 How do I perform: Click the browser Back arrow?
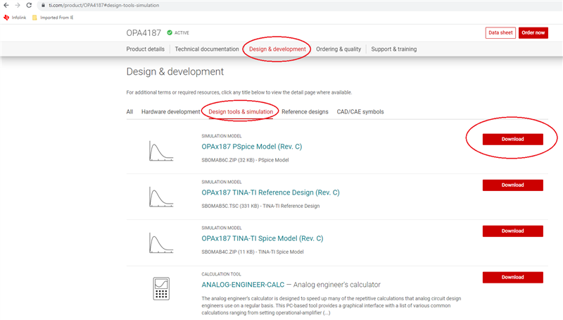pyautogui.click(x=6, y=6)
